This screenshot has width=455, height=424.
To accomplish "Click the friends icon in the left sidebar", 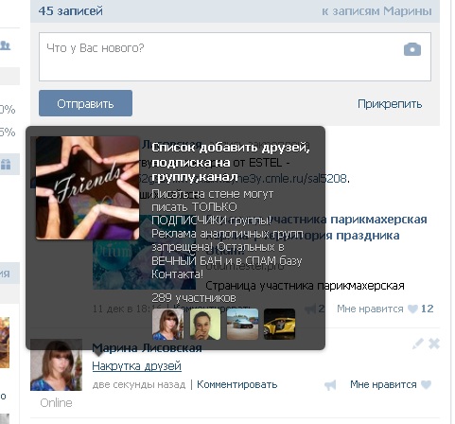I will [x=6, y=45].
